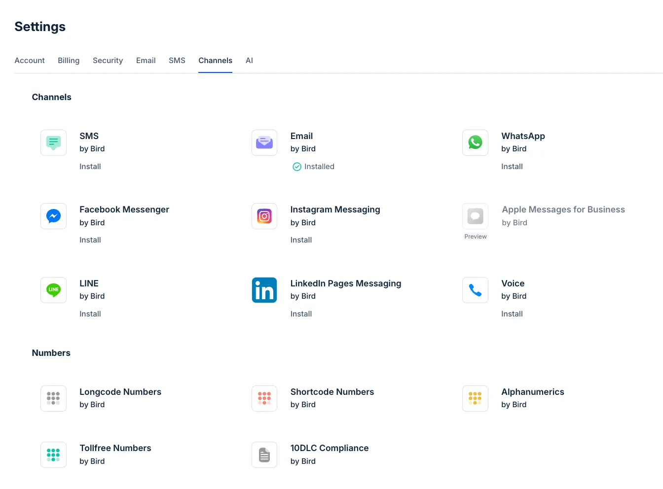View the Email Installed status
Image resolution: width=663 pixels, height=489 pixels.
click(313, 167)
